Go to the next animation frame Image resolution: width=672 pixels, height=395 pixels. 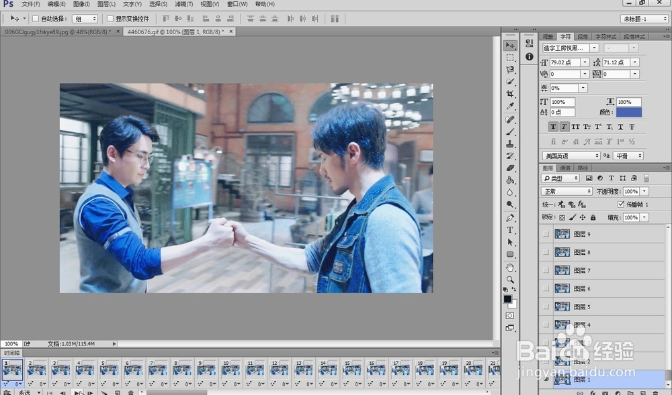pos(91,392)
